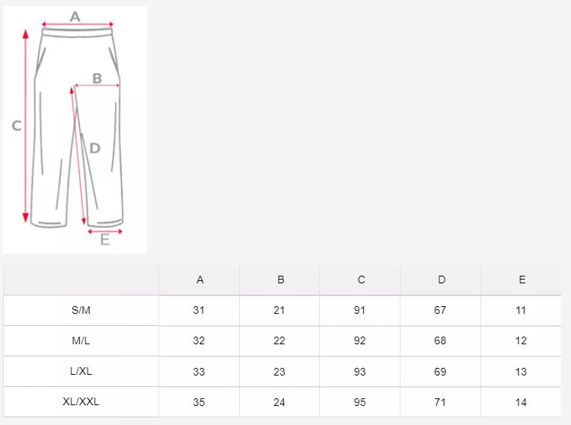Click the column B table header
This screenshot has width=571, height=425.
pyautogui.click(x=280, y=280)
